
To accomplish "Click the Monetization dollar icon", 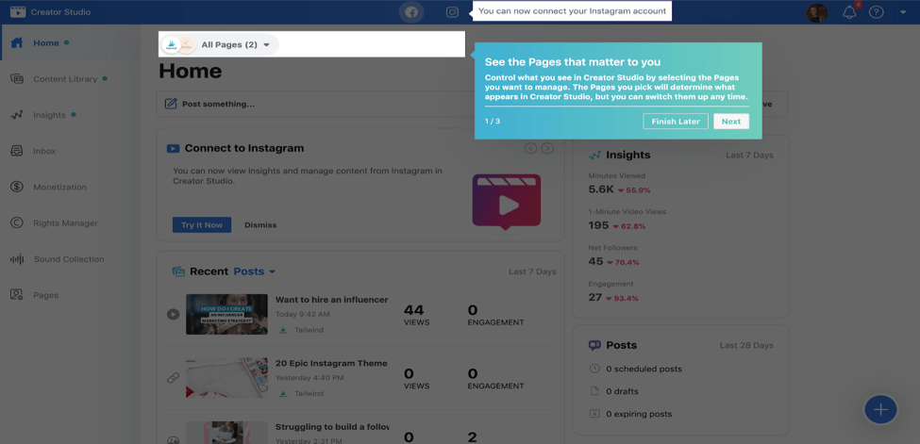I will coord(17,187).
